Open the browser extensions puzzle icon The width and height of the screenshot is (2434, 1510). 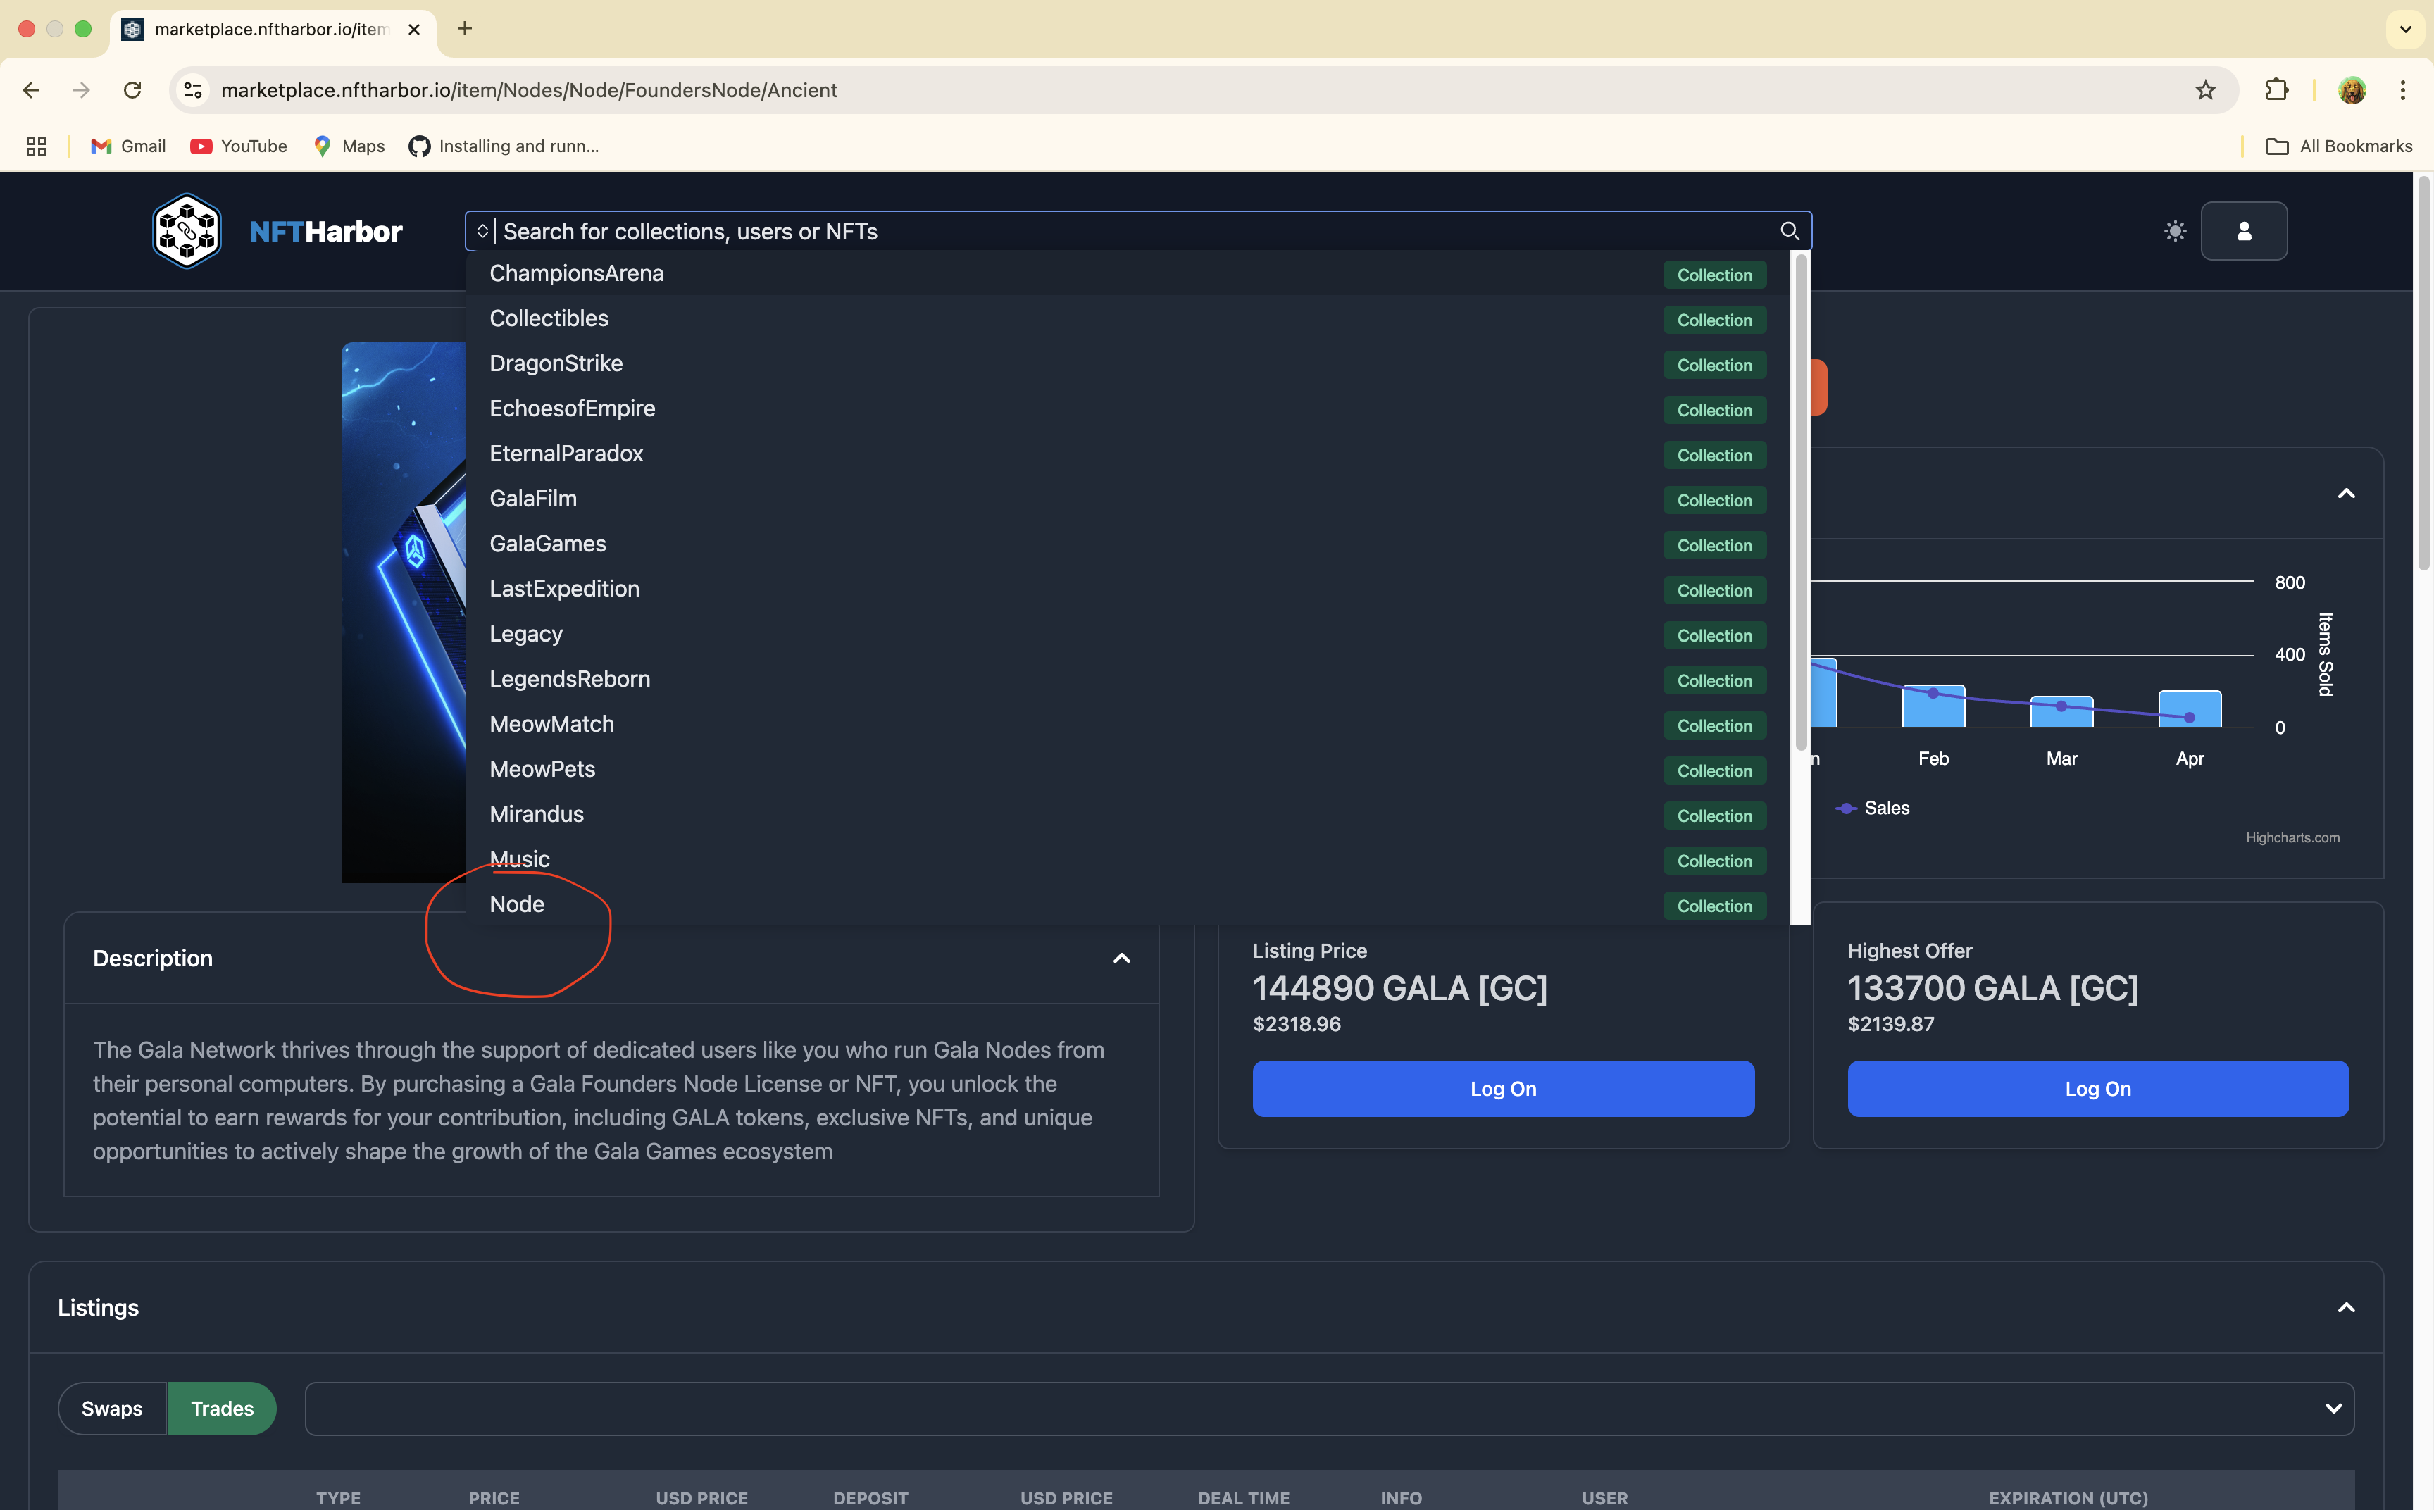click(x=2276, y=90)
